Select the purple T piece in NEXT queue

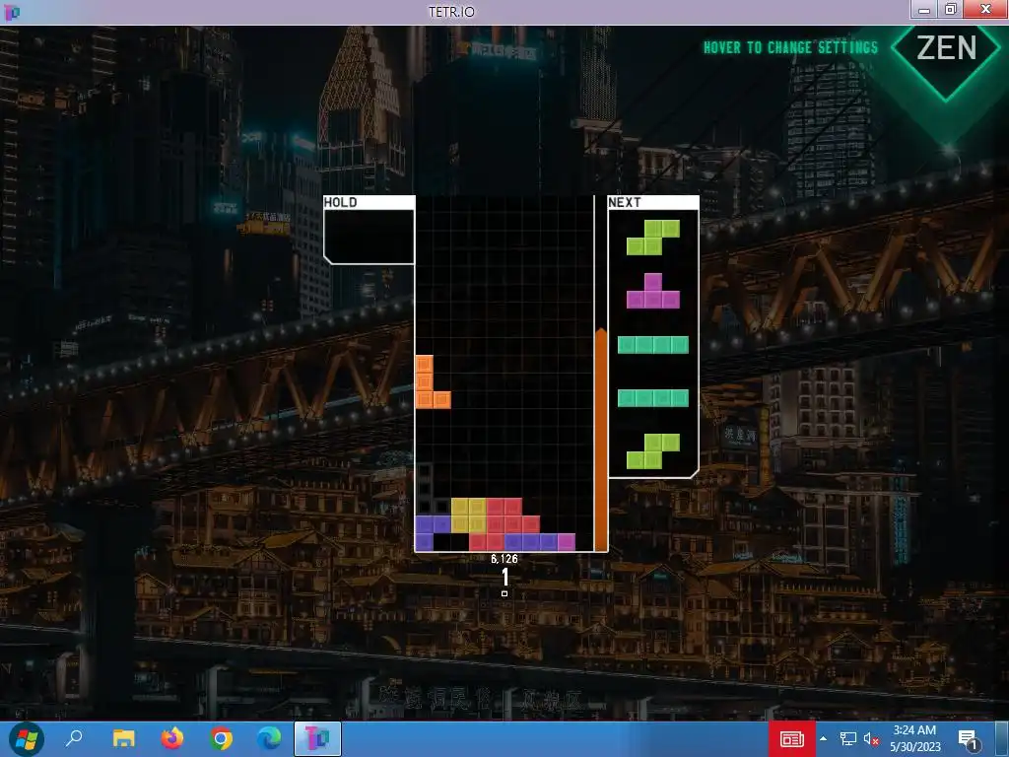coord(653,291)
